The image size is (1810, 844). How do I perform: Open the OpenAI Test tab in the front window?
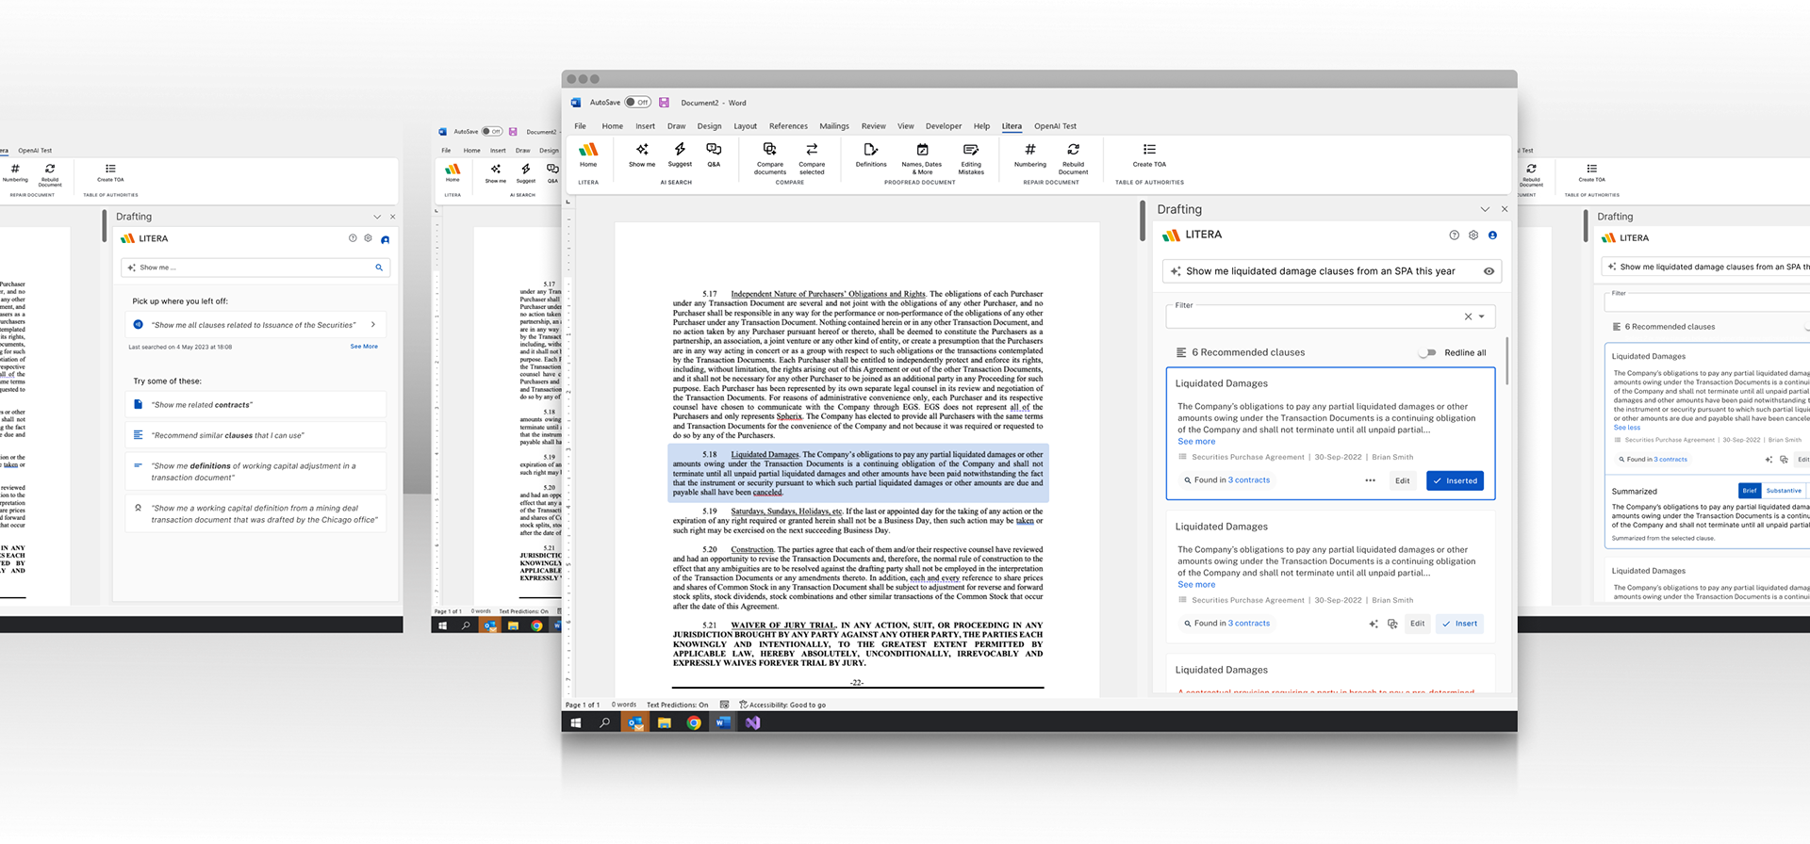pos(1055,126)
